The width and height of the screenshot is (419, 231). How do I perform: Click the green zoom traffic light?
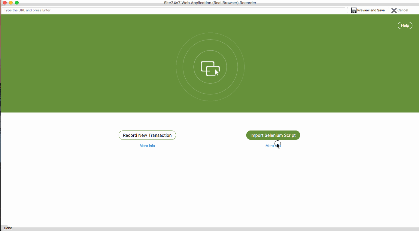point(17,3)
